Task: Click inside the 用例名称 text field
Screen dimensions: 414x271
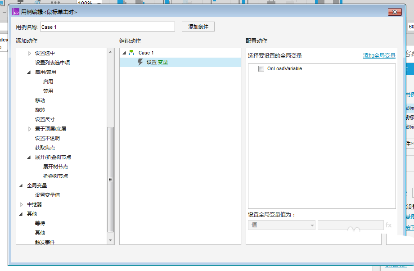Action: tap(108, 27)
